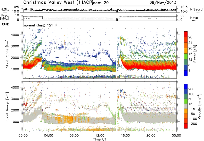Viewport: 204px width, 141px height.
Task: Click the '18' tick of the frequency axis
Action: coord(17,15)
